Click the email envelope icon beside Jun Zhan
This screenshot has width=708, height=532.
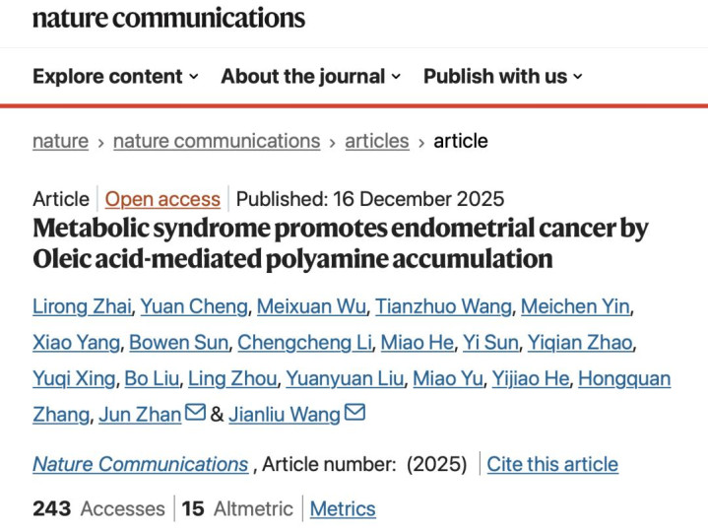pos(195,414)
